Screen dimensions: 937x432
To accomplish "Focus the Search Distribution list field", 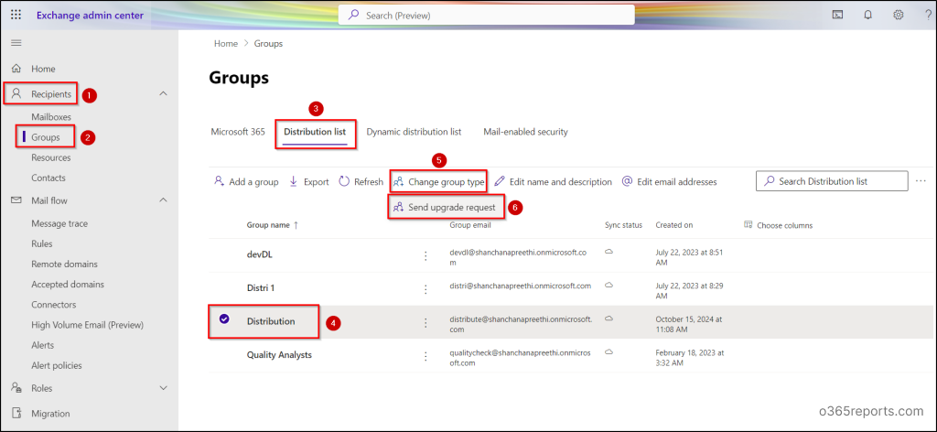I will tap(831, 181).
